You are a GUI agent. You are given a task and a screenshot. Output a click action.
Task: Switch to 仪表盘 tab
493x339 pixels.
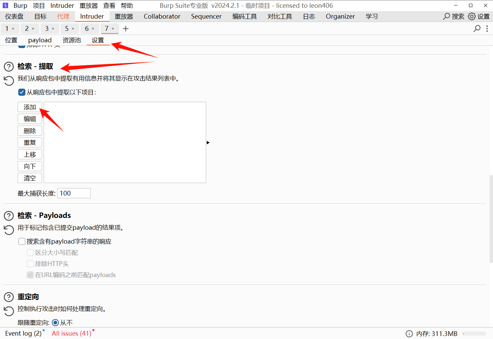(x=14, y=16)
